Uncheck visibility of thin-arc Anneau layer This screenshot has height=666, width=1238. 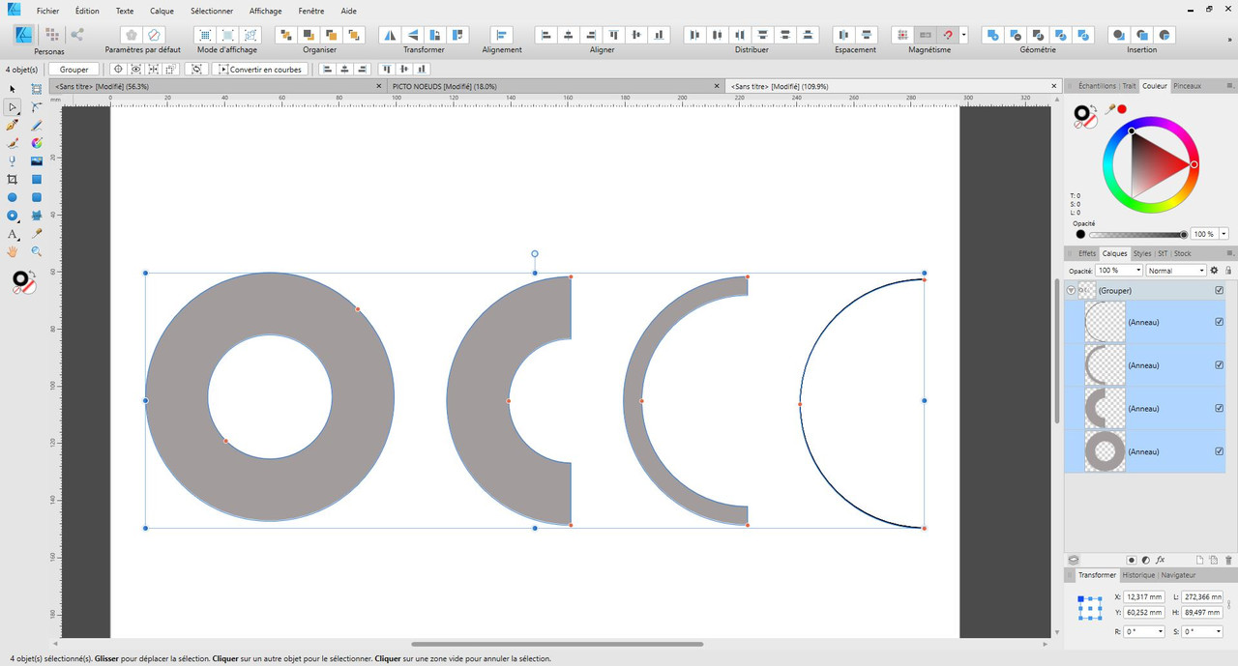coord(1219,322)
